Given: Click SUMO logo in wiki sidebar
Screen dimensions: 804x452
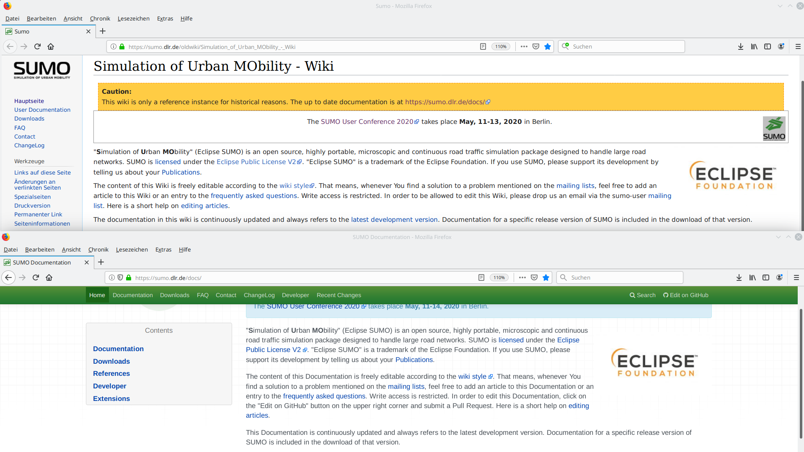Looking at the screenshot, I should 42,70.
